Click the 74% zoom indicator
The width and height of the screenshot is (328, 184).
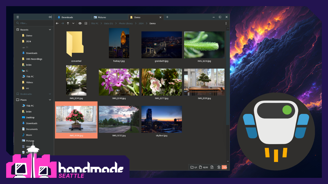tap(224, 167)
